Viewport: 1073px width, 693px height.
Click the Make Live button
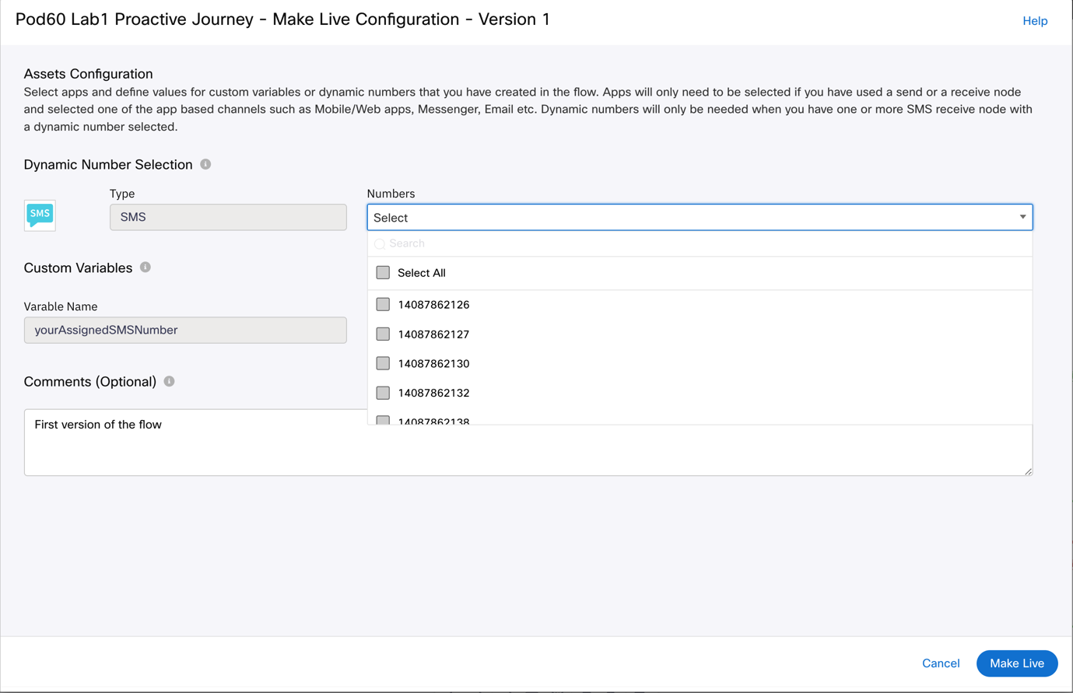(1016, 663)
